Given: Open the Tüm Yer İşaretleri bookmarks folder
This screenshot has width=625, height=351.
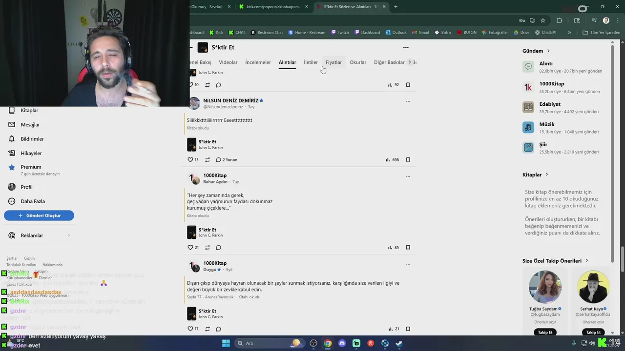Looking at the screenshot, I should pyautogui.click(x=602, y=33).
